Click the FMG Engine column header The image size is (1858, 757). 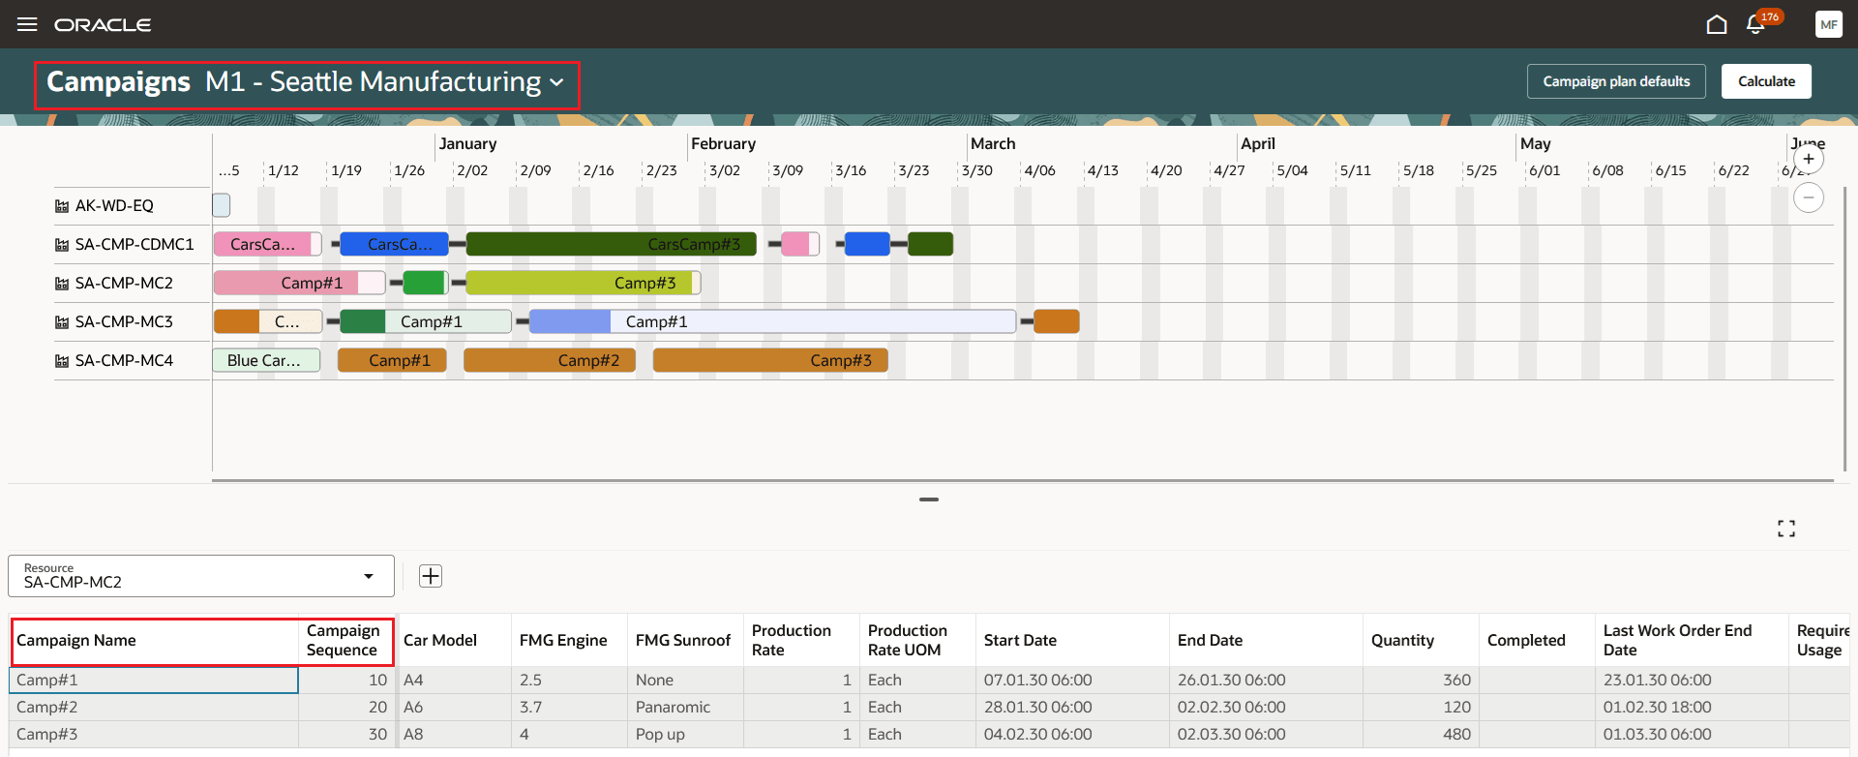(x=569, y=640)
